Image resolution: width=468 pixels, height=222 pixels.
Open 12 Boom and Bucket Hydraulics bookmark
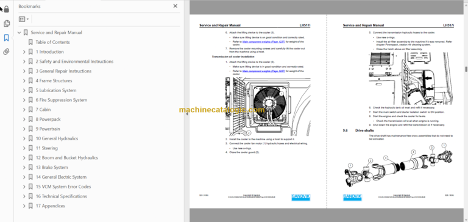(x=67, y=158)
